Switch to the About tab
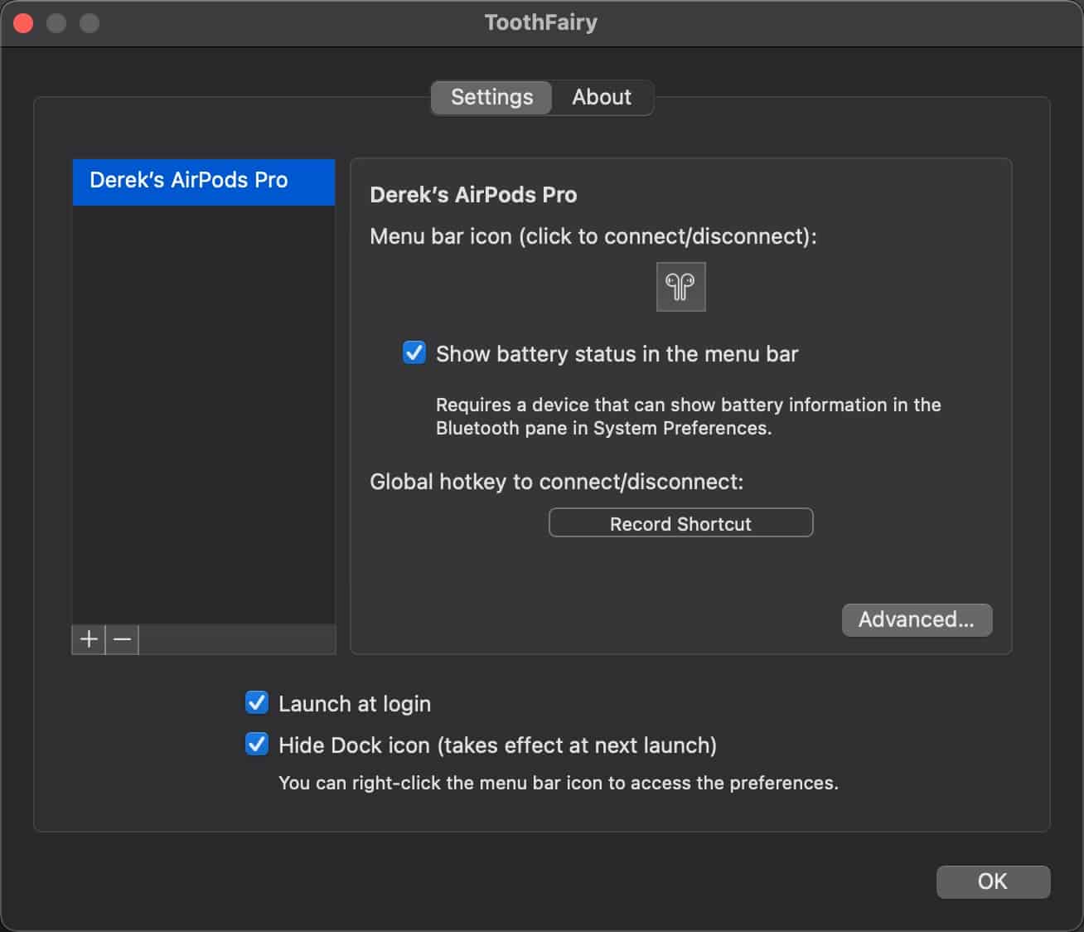The height and width of the screenshot is (932, 1084). click(x=602, y=97)
